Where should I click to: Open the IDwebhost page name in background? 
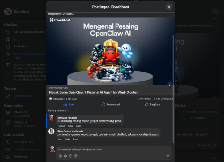click(x=22, y=11)
